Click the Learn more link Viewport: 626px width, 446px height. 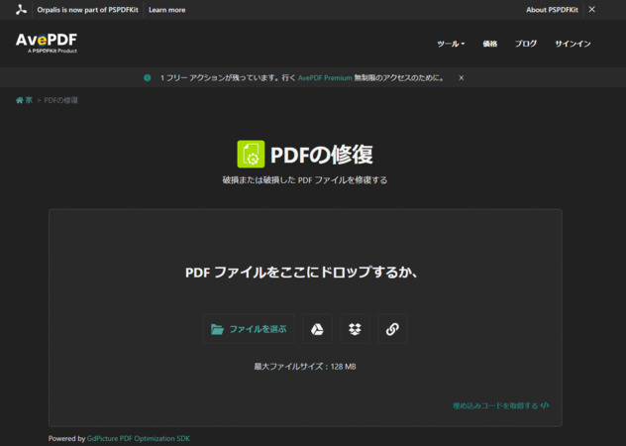(x=166, y=9)
